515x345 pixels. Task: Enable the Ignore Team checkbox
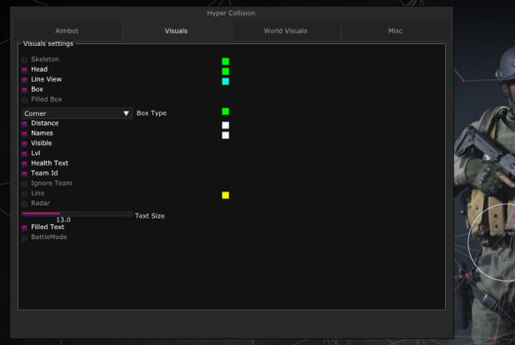tap(25, 183)
